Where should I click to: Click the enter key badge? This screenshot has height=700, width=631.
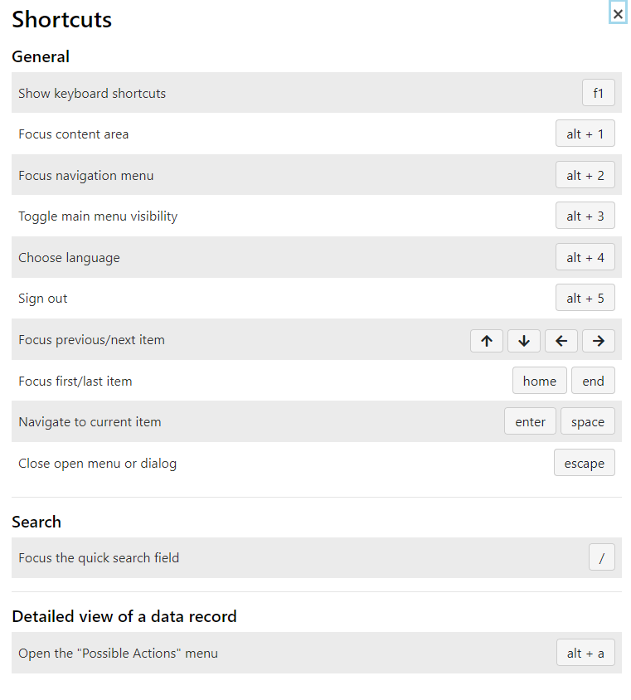[x=531, y=422]
